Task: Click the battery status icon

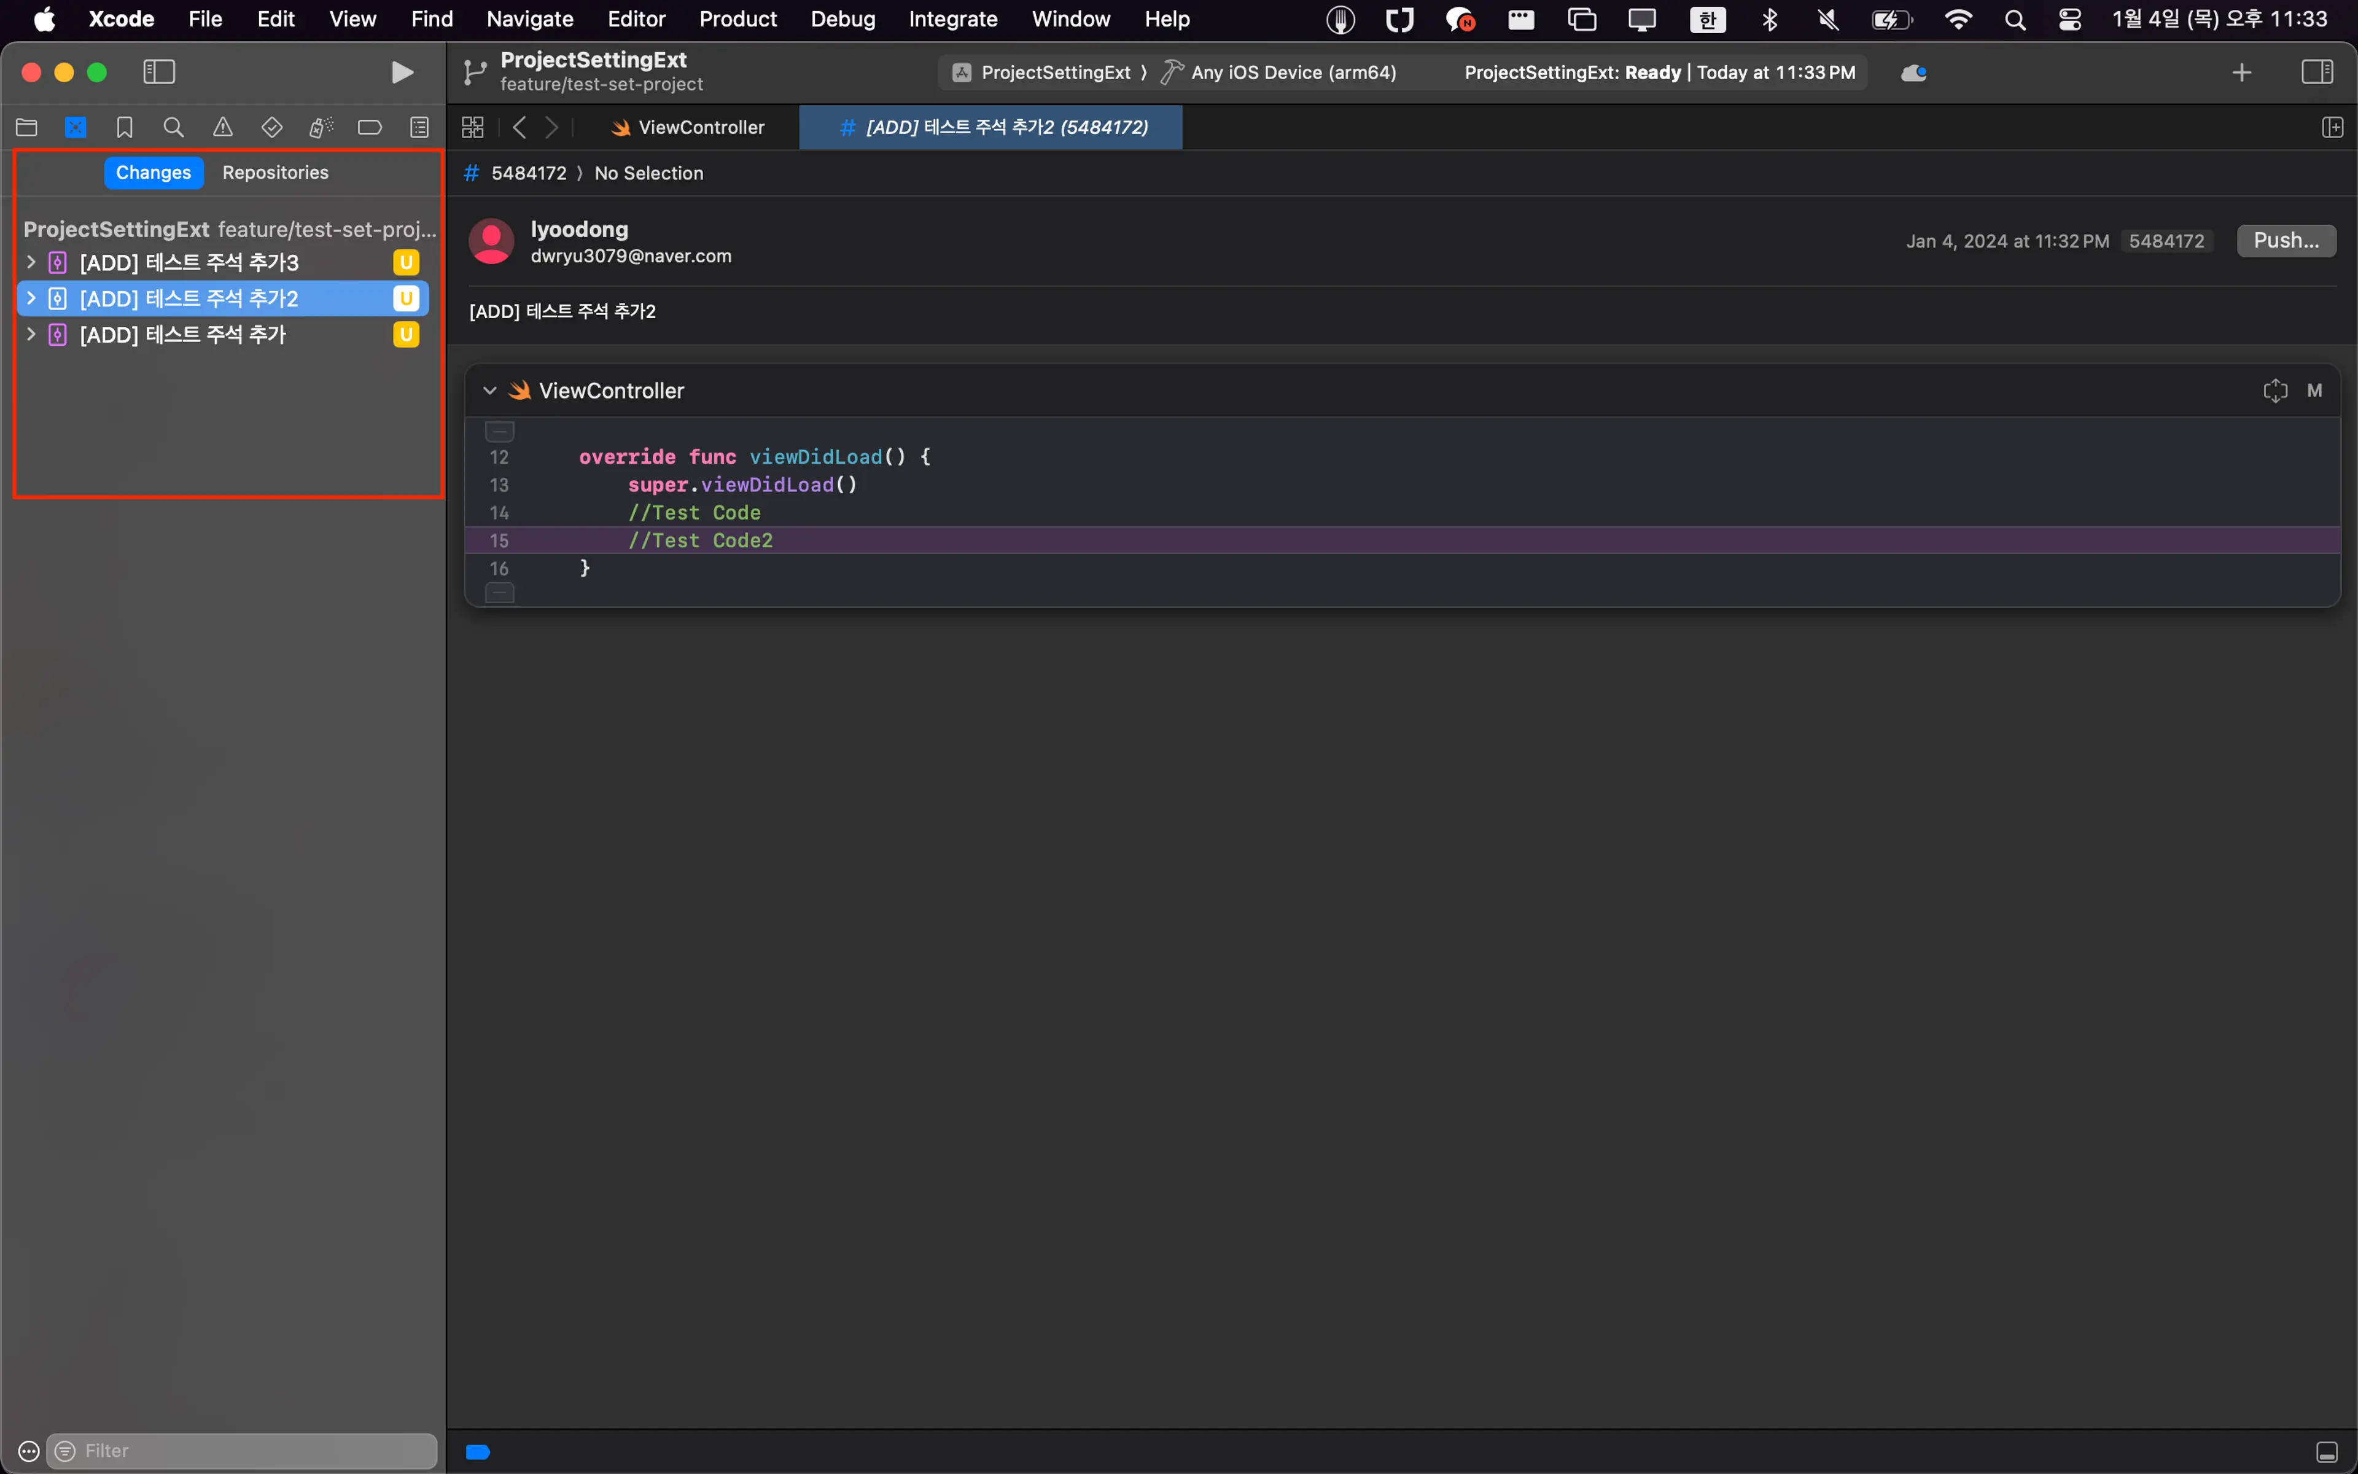Action: pyautogui.click(x=1891, y=20)
